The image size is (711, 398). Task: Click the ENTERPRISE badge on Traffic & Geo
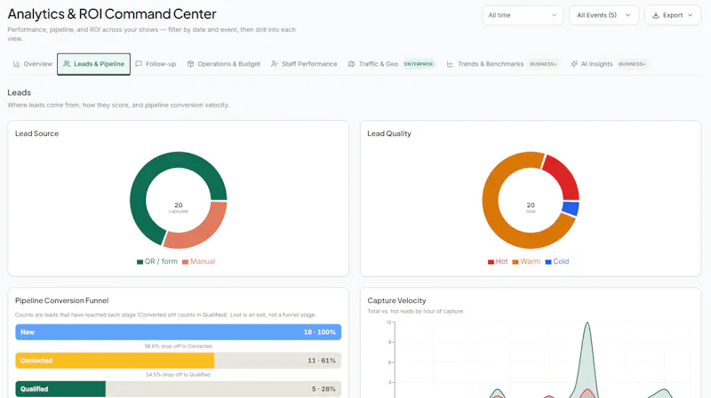[x=419, y=64]
